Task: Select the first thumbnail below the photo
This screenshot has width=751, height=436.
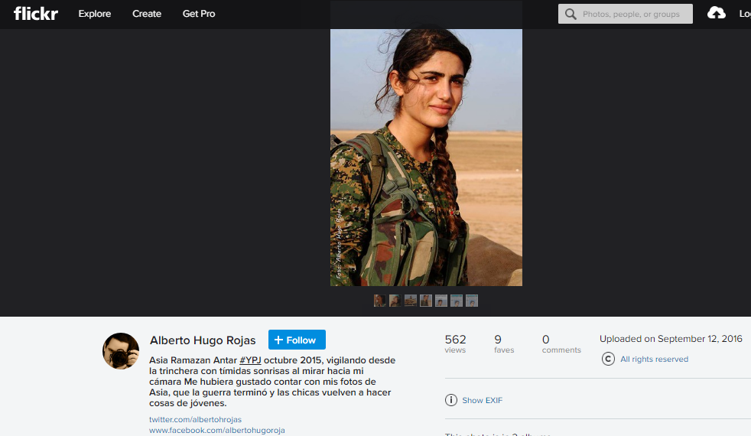Action: [380, 301]
